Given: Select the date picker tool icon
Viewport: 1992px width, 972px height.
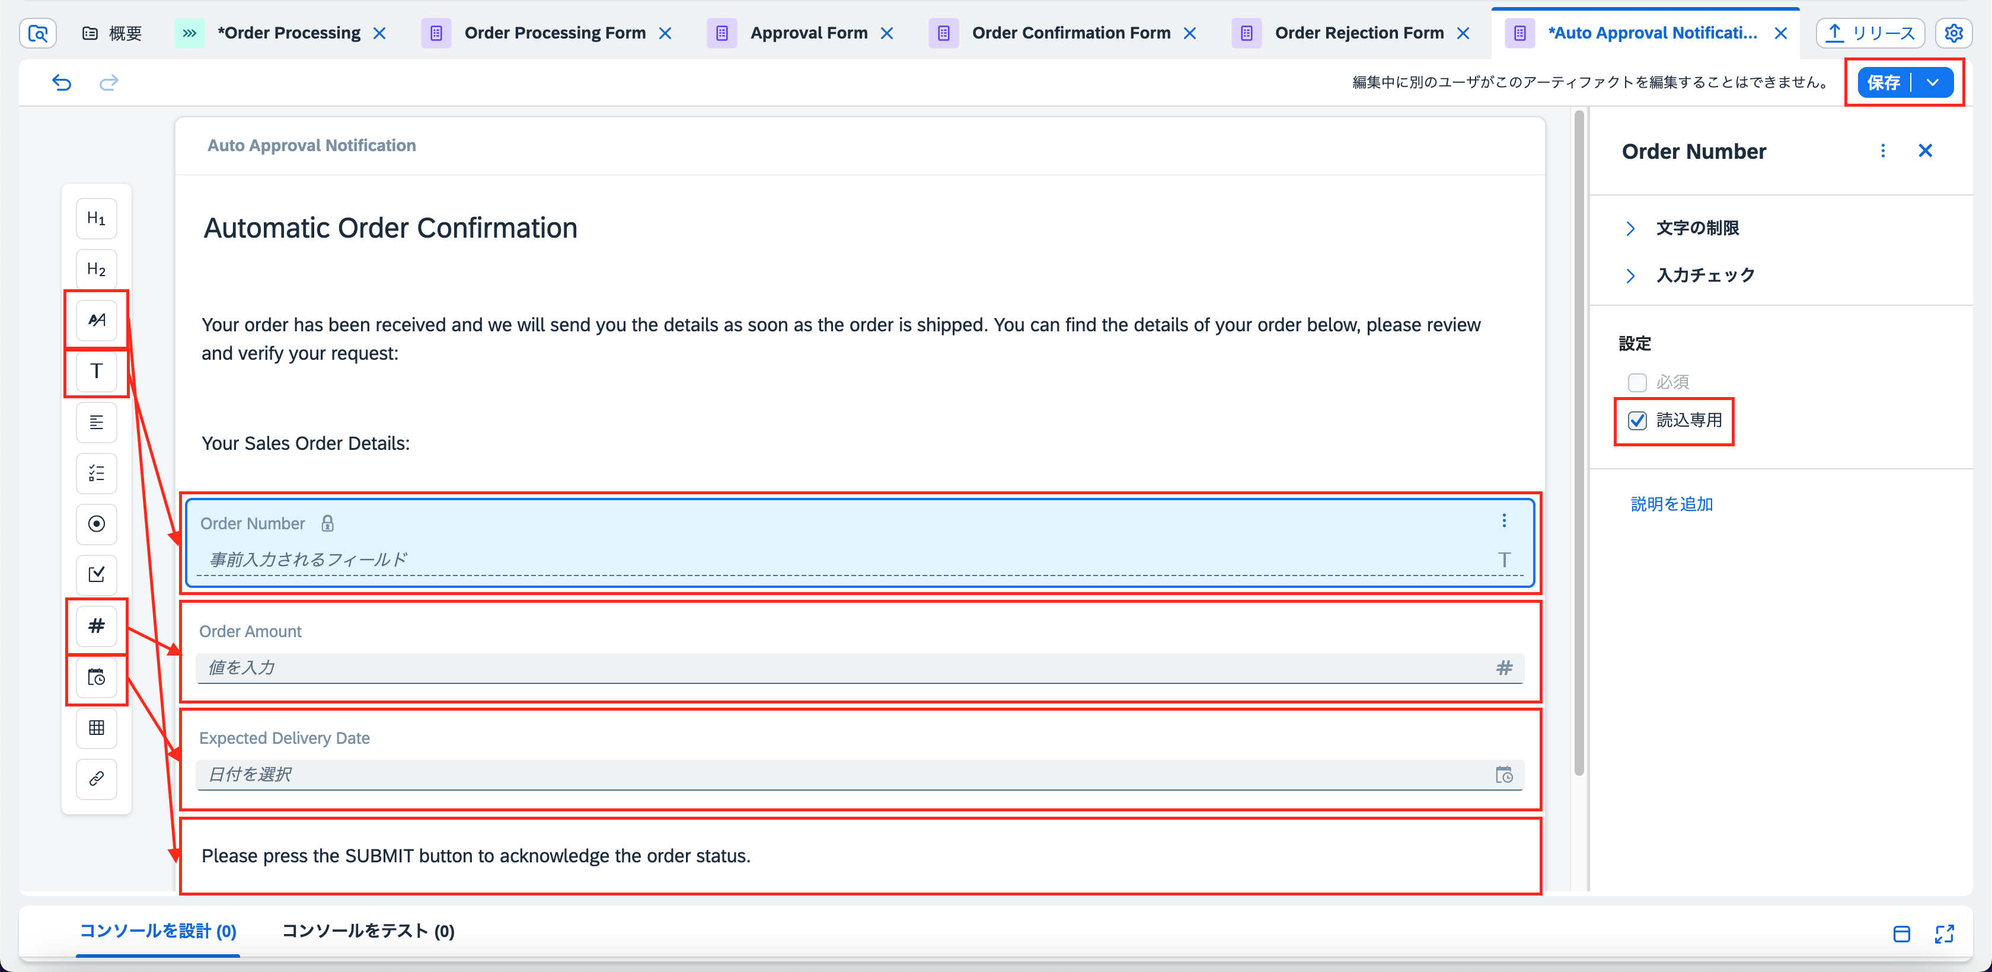Looking at the screenshot, I should click(x=96, y=677).
